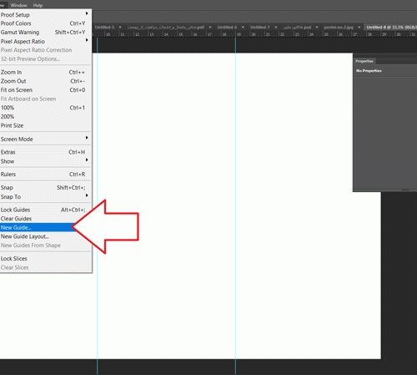The image size is (417, 375).
Task: Set view to 100% from menu
Action: coord(46,108)
